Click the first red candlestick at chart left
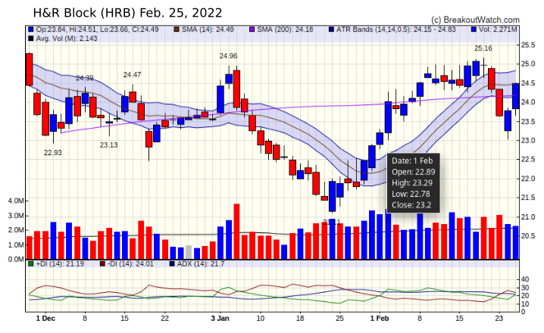 (29, 69)
